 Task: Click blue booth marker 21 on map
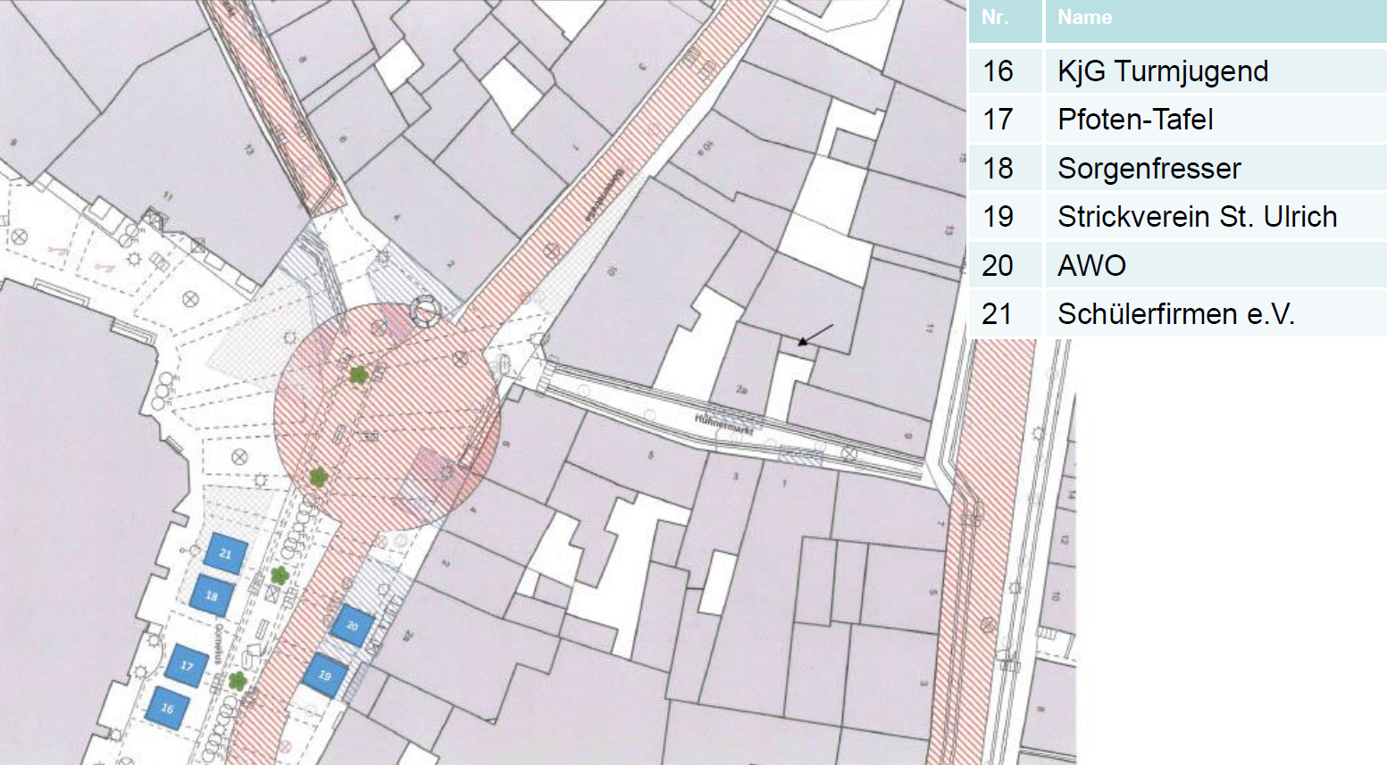tap(225, 553)
